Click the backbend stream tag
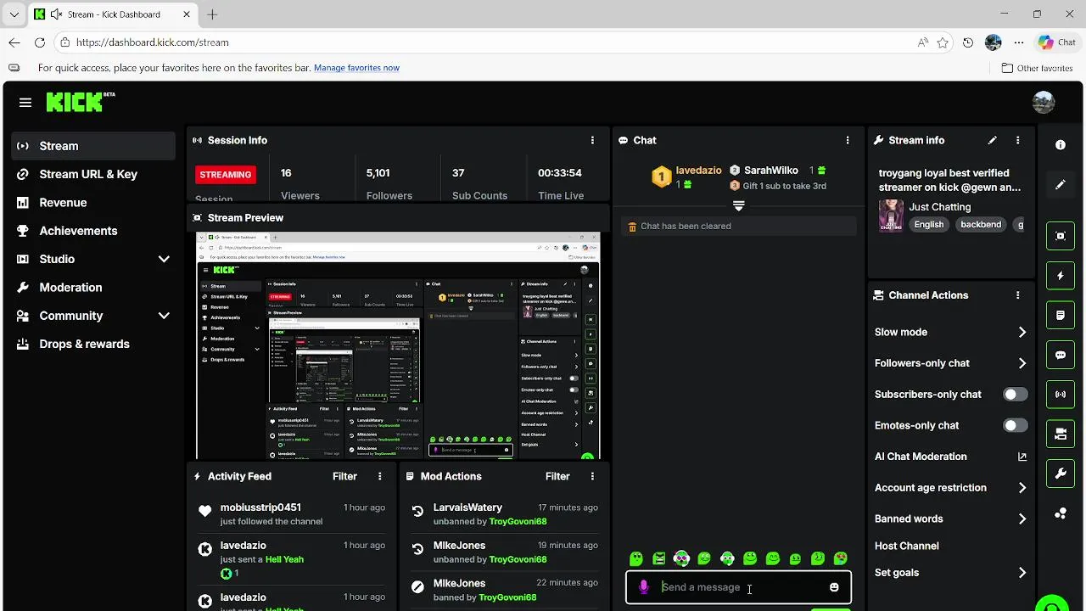 click(981, 225)
